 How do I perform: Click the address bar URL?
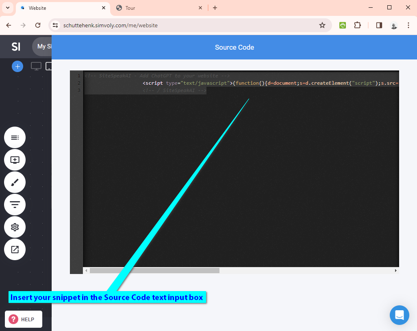point(111,25)
